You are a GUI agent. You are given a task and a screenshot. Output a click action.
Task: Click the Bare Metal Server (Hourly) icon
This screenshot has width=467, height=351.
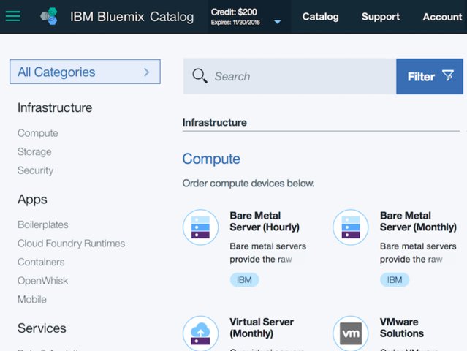coord(200,227)
